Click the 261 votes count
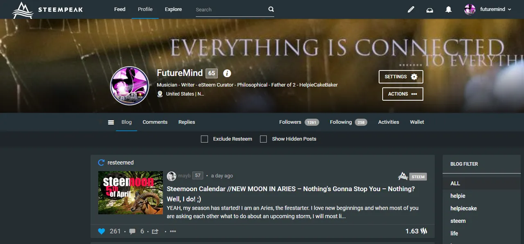This screenshot has width=524, height=244. click(x=115, y=231)
